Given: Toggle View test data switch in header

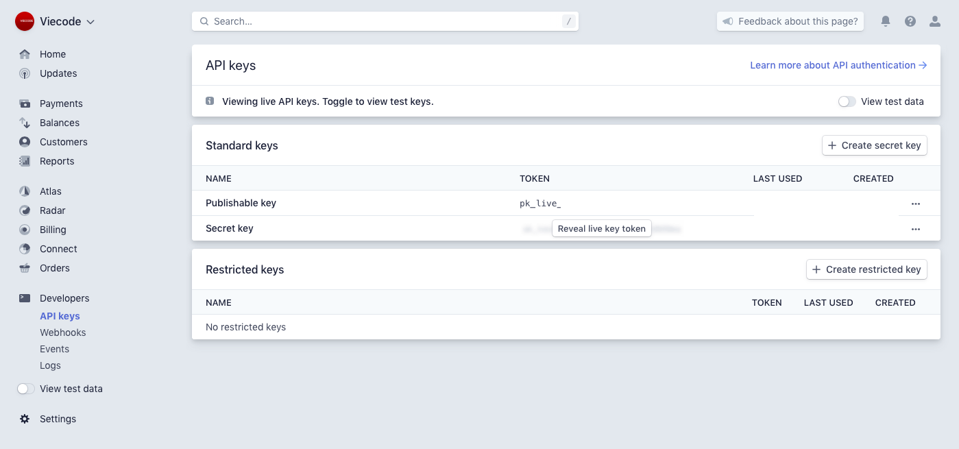Looking at the screenshot, I should click(x=847, y=101).
